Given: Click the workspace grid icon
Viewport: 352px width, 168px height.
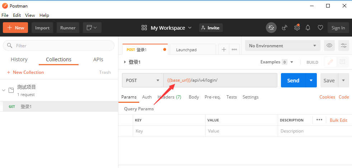Looking at the screenshot, I should point(144,28).
